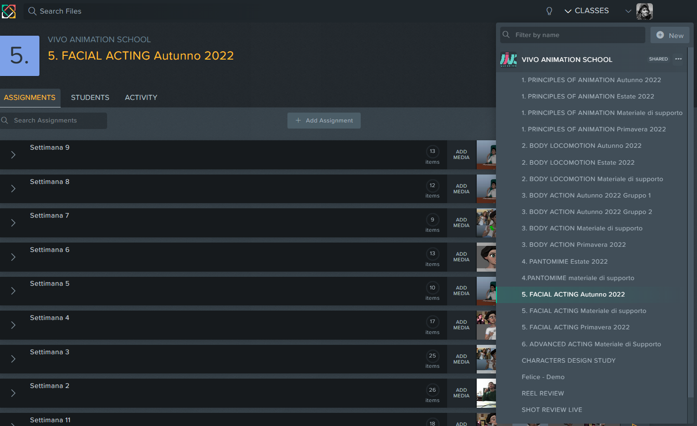The height and width of the screenshot is (426, 697).
Task: Click the classes panel scrollbar
Action: (690, 222)
